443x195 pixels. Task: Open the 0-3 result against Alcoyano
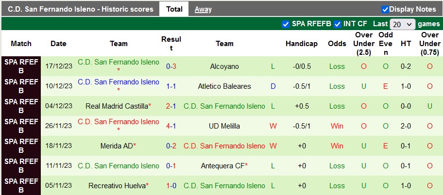171,66
